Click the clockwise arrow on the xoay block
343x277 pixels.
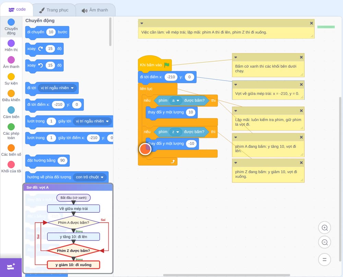tap(40, 48)
